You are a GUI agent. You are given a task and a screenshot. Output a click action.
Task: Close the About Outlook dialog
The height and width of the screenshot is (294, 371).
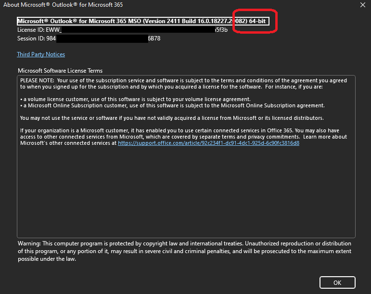tap(362, 5)
